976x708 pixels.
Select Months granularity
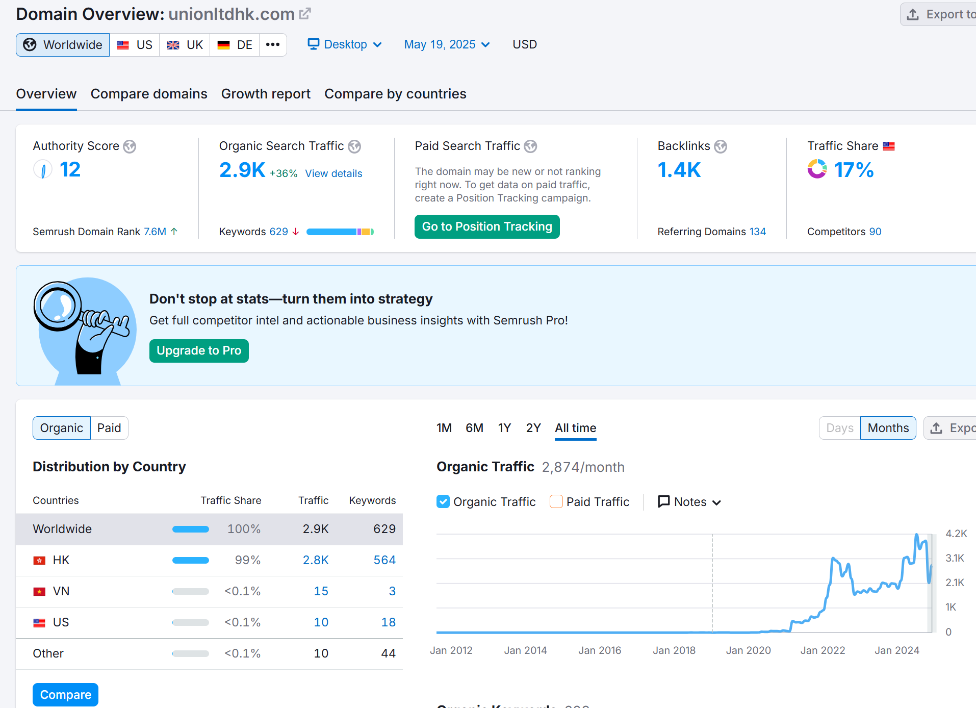point(888,428)
